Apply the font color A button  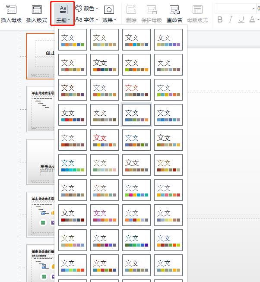click(252, 19)
